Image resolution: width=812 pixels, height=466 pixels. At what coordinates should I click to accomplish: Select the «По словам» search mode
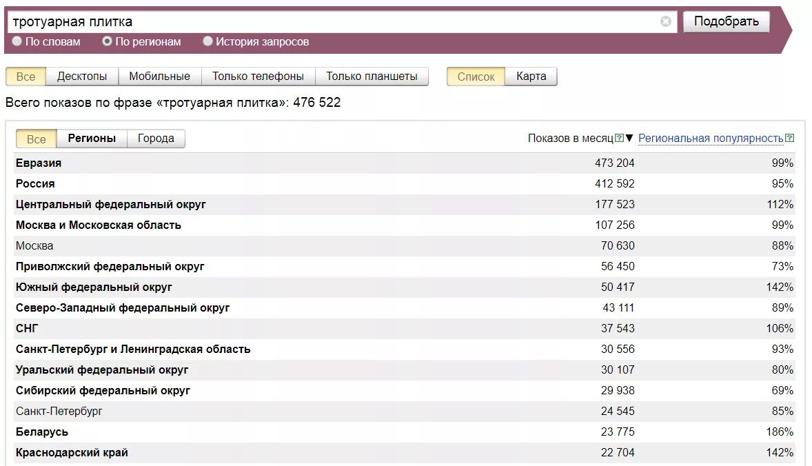[x=16, y=41]
